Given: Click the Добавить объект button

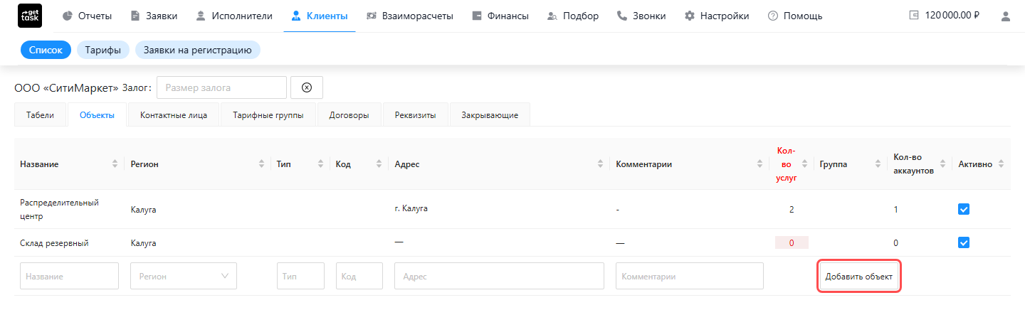Looking at the screenshot, I should pyautogui.click(x=859, y=276).
